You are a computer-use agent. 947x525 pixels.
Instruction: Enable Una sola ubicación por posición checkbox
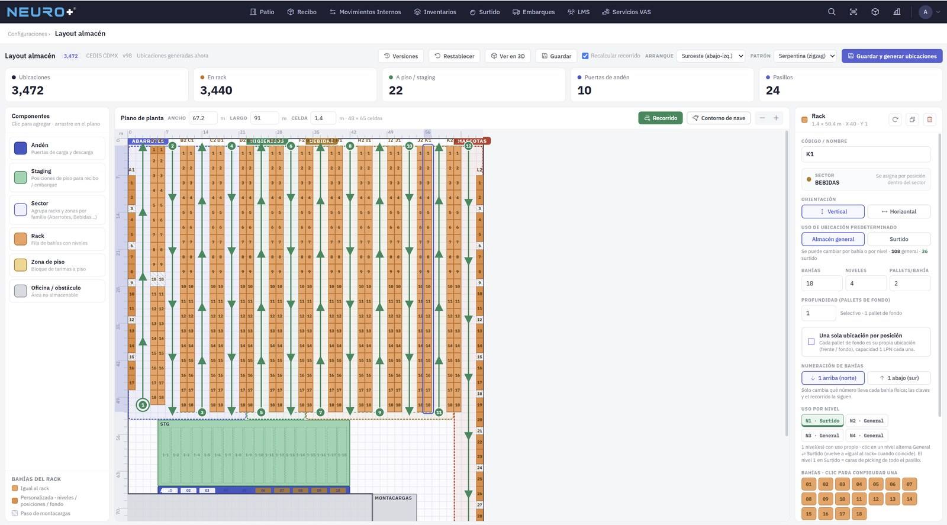811,342
